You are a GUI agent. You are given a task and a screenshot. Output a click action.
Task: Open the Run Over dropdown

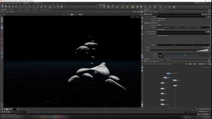click(x=162, y=21)
